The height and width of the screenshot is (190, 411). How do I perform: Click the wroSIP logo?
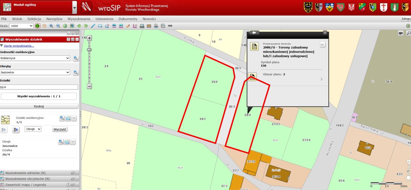[101, 7]
